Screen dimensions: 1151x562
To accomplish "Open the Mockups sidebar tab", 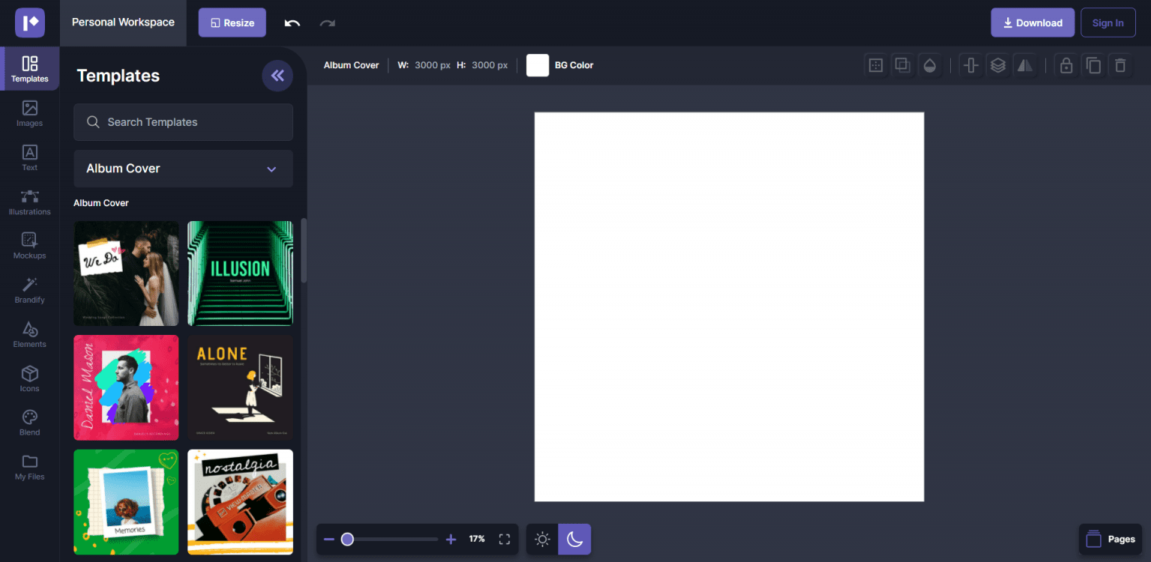I will pyautogui.click(x=30, y=246).
